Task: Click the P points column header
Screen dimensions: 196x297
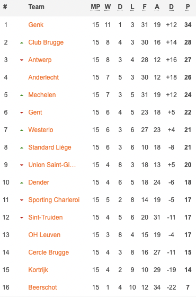Action: pyautogui.click(x=188, y=7)
